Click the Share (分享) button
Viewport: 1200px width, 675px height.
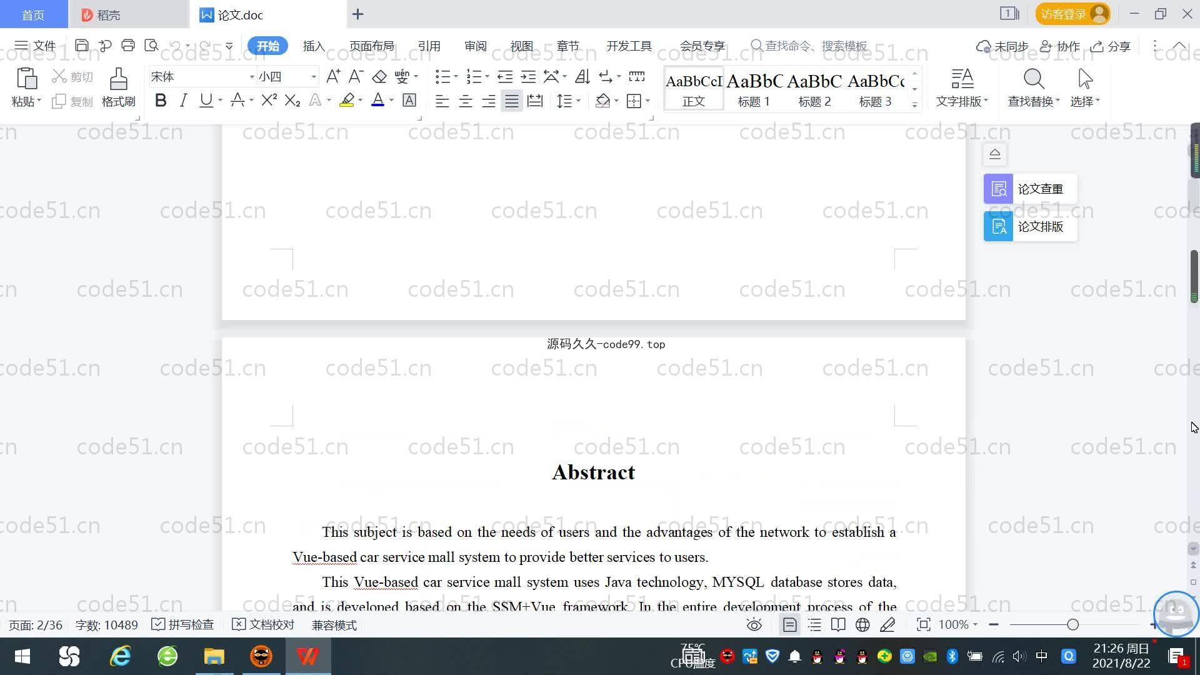(x=1111, y=46)
